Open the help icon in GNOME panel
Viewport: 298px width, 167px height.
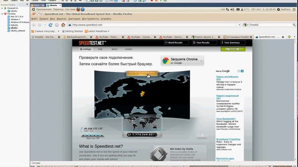pos(83,9)
